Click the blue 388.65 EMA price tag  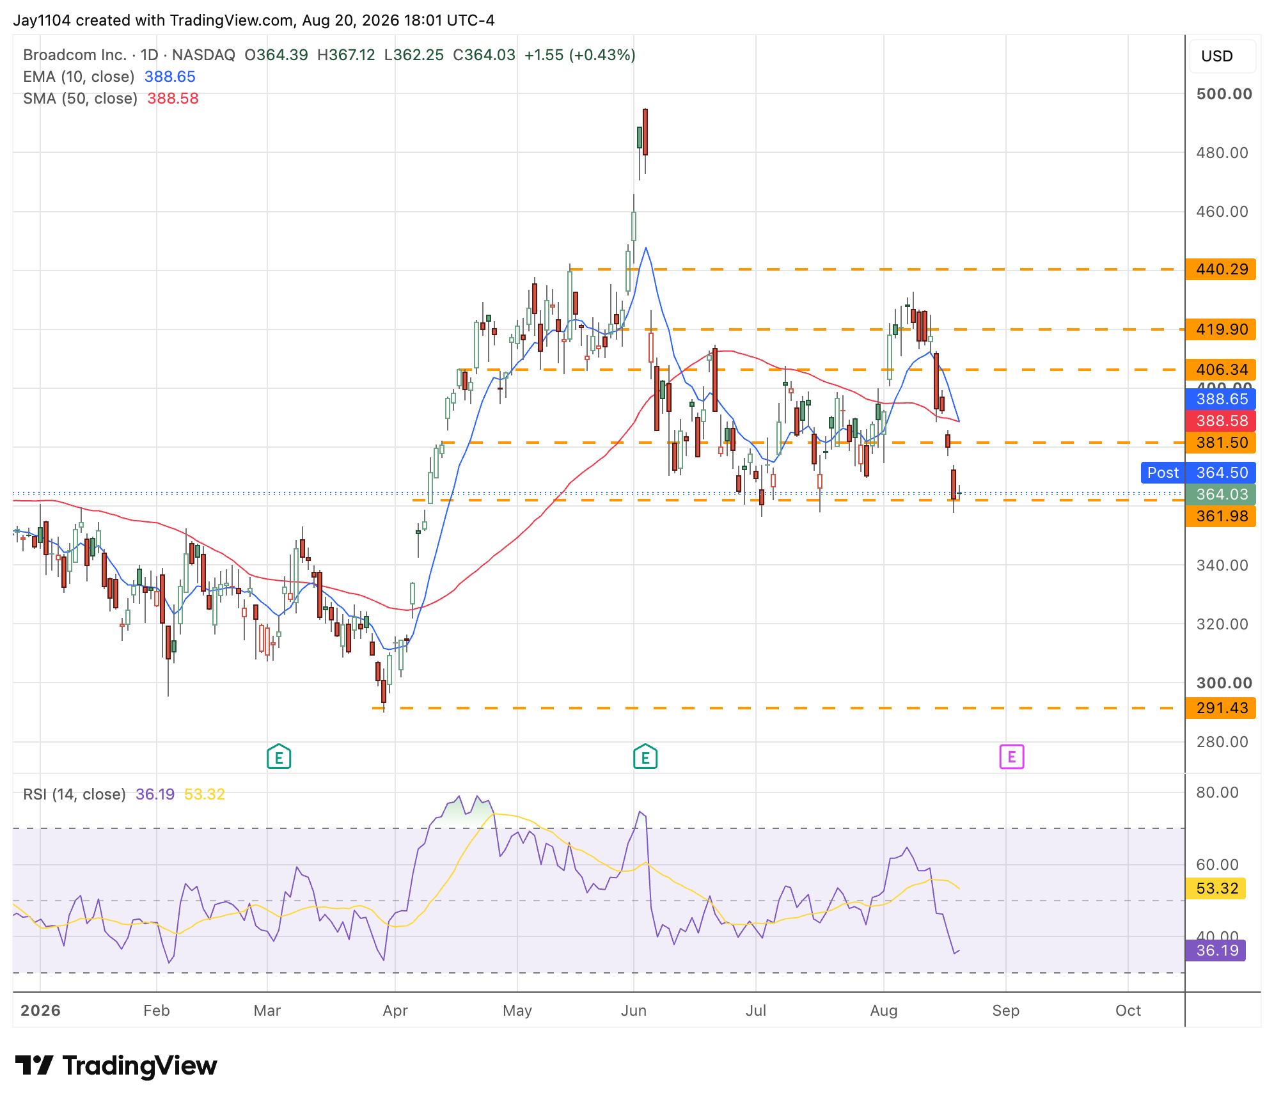(x=1220, y=399)
